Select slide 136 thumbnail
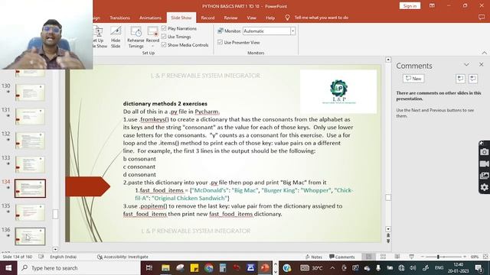The image size is (490, 275). (30, 236)
